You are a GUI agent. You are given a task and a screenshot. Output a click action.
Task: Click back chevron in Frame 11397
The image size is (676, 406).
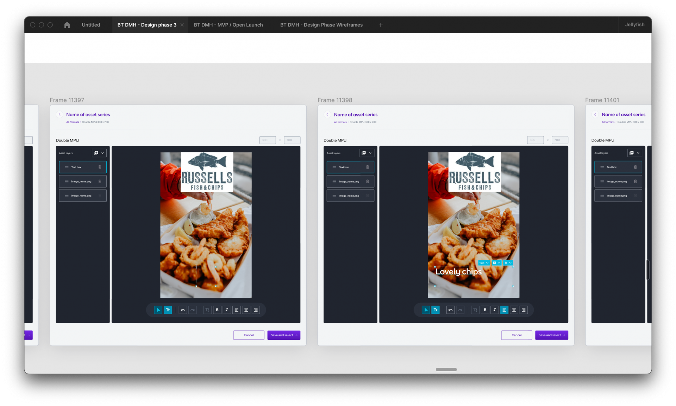pyautogui.click(x=60, y=114)
